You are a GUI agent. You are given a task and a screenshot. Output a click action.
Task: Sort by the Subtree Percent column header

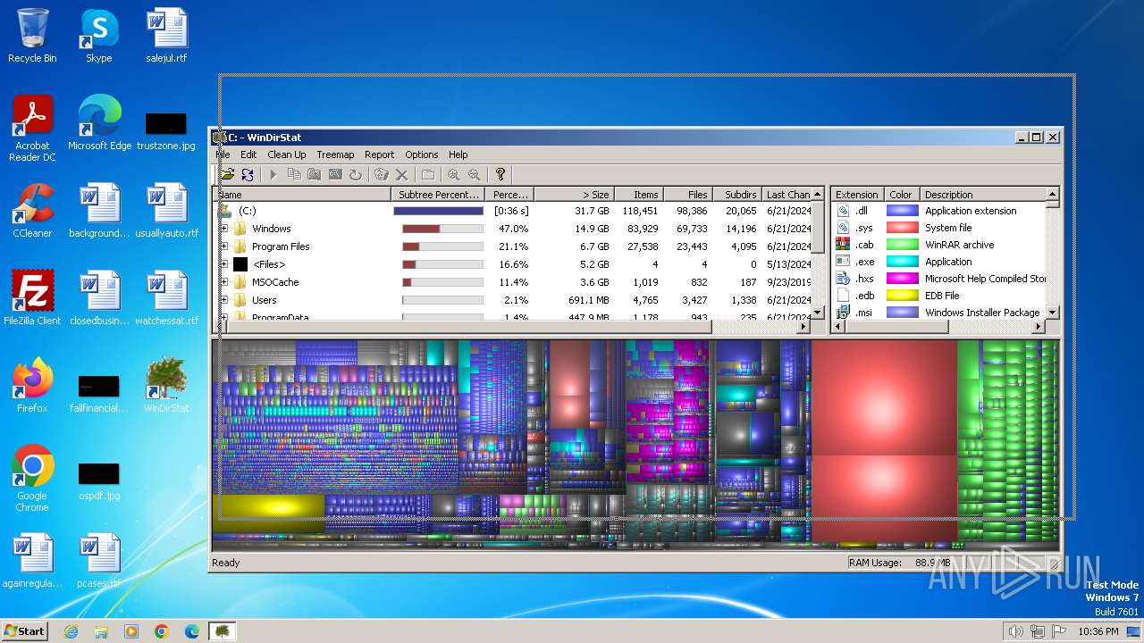439,194
